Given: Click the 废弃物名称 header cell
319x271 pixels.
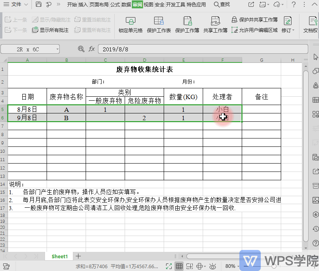Looking at the screenshot, I should coord(67,97).
